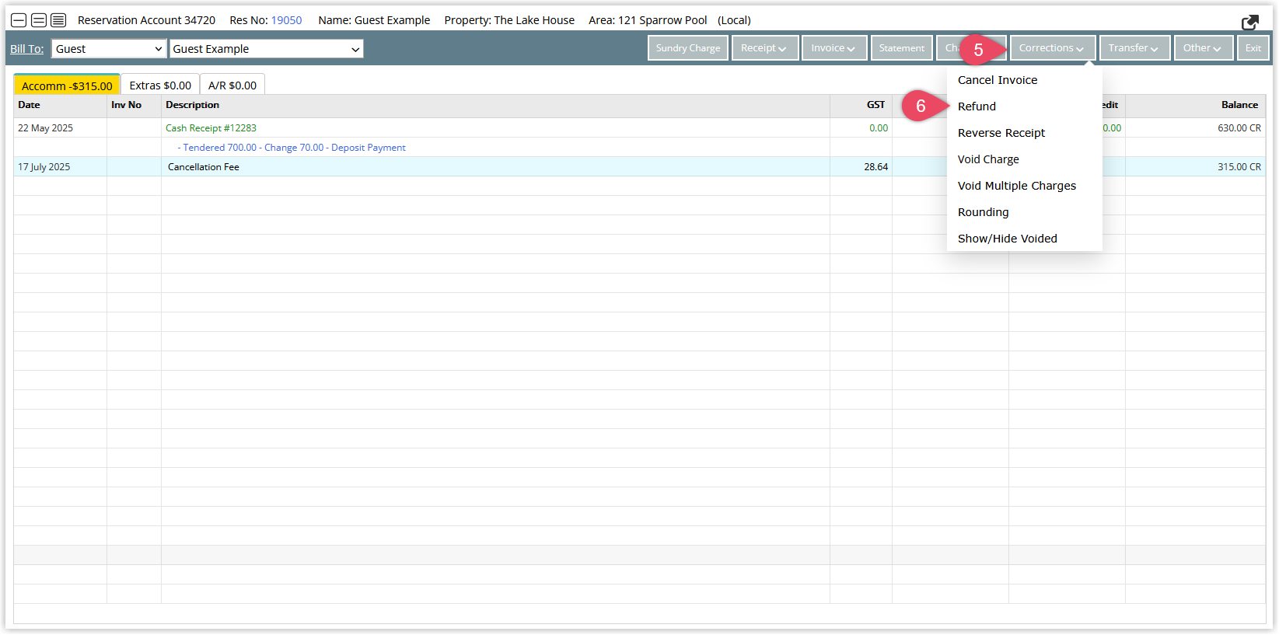Screen dimensions: 1279x635
Task: Choose Refund in the Corrections menu
Action: 977,106
